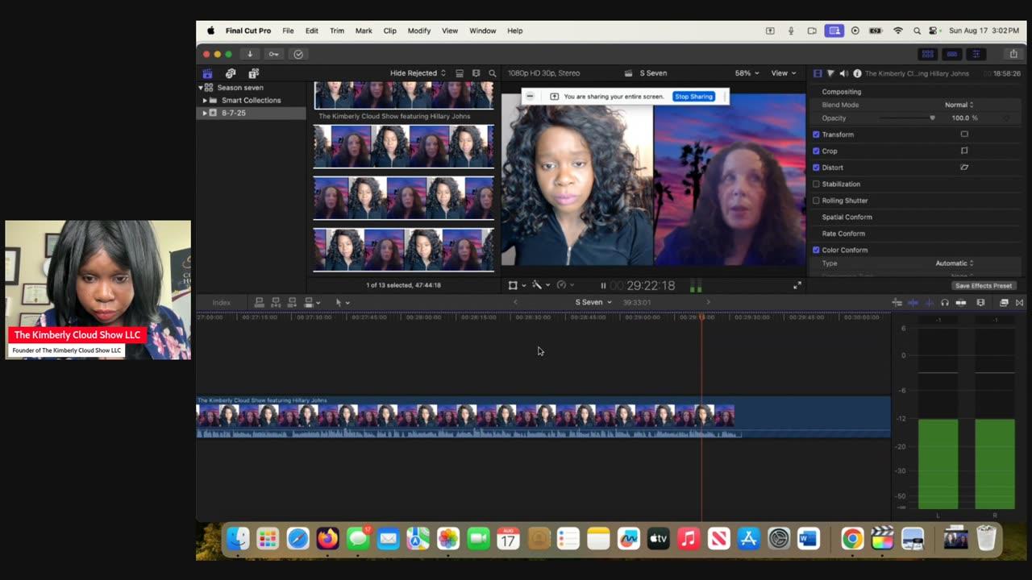
Task: Enable the Stabilization checkbox
Action: (816, 184)
